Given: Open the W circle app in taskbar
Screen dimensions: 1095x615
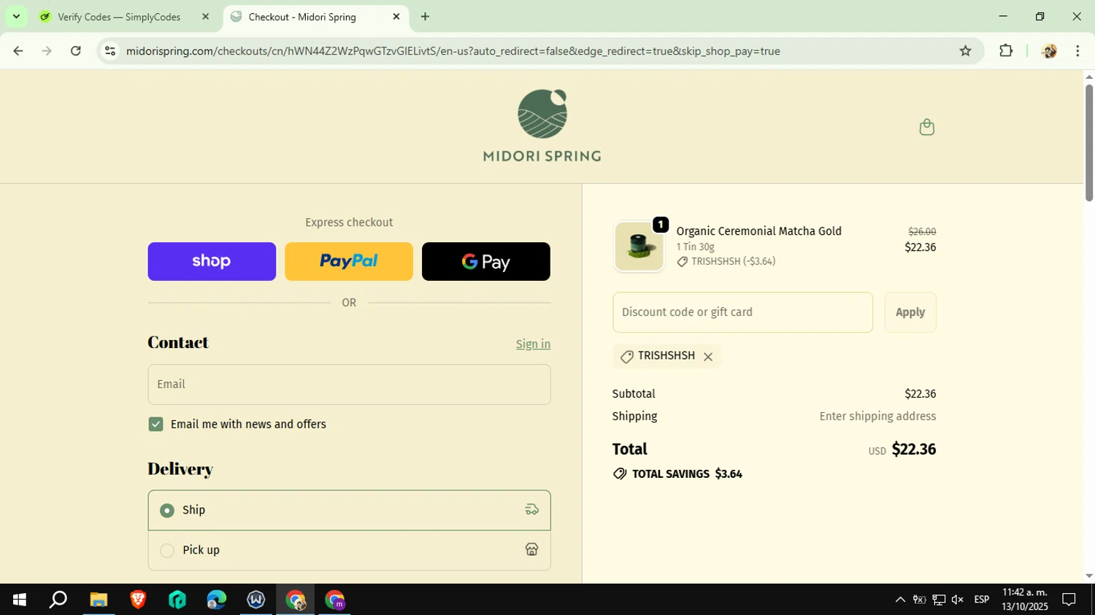Looking at the screenshot, I should [256, 600].
